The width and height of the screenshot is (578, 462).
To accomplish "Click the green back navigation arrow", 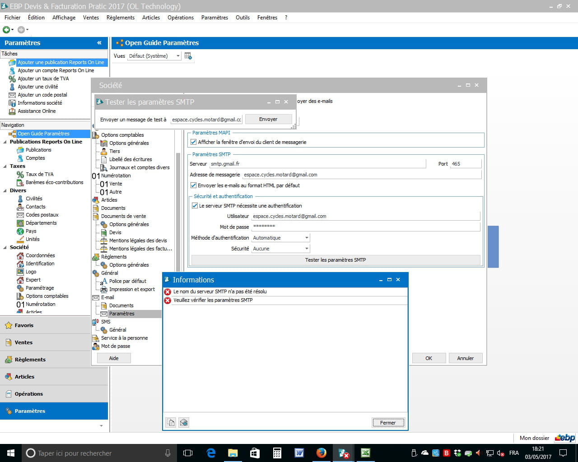I will (6, 30).
